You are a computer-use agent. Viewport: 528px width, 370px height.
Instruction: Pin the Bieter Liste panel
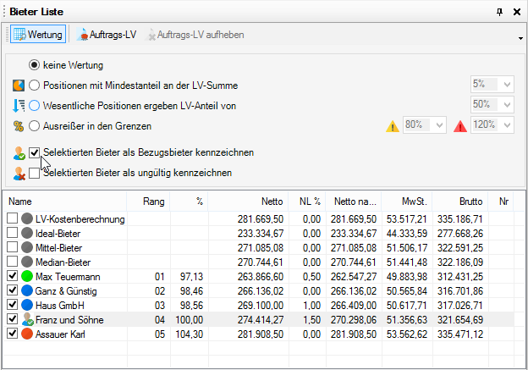pyautogui.click(x=500, y=12)
